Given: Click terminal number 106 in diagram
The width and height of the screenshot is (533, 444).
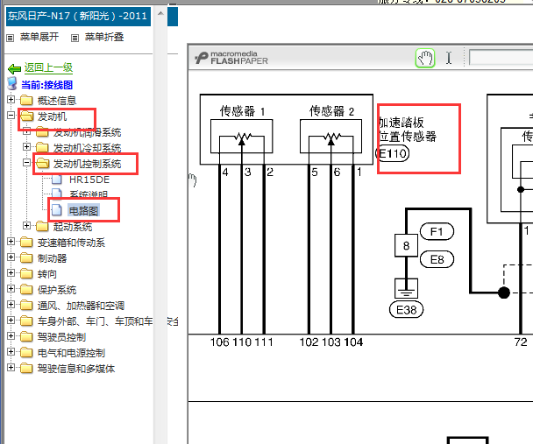Looking at the screenshot, I should point(219,342).
